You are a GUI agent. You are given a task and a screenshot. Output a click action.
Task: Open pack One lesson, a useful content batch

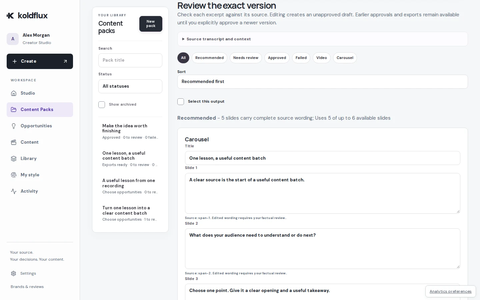point(130,159)
